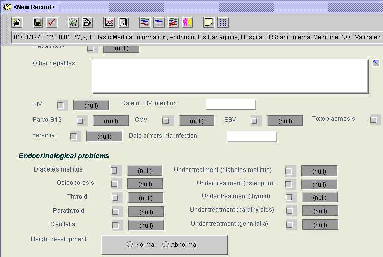Click the new record document icon

pyautogui.click(x=17, y=22)
